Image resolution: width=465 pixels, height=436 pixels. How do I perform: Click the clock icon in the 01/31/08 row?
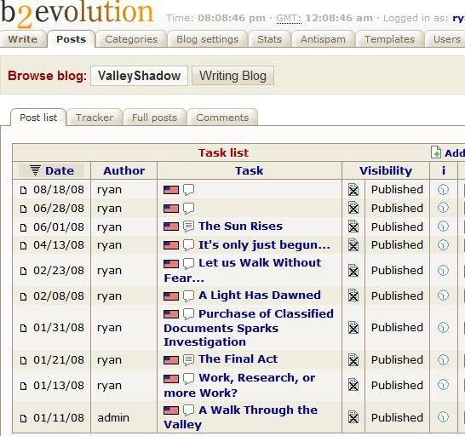pos(443,328)
